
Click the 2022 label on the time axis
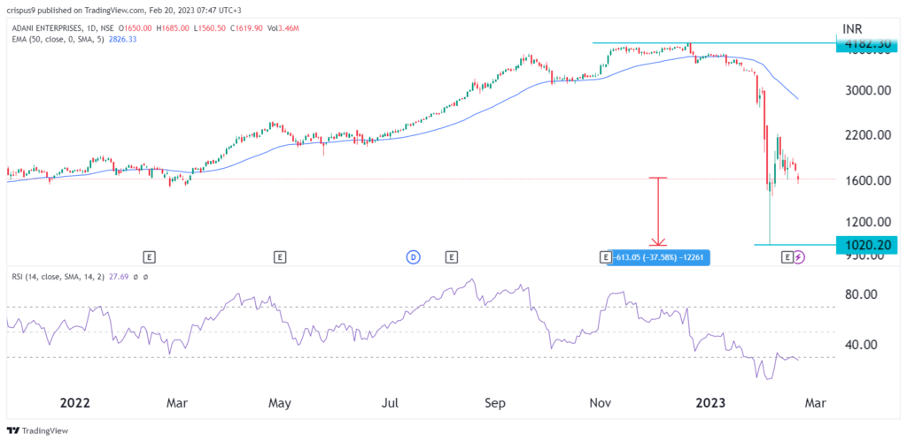74,402
